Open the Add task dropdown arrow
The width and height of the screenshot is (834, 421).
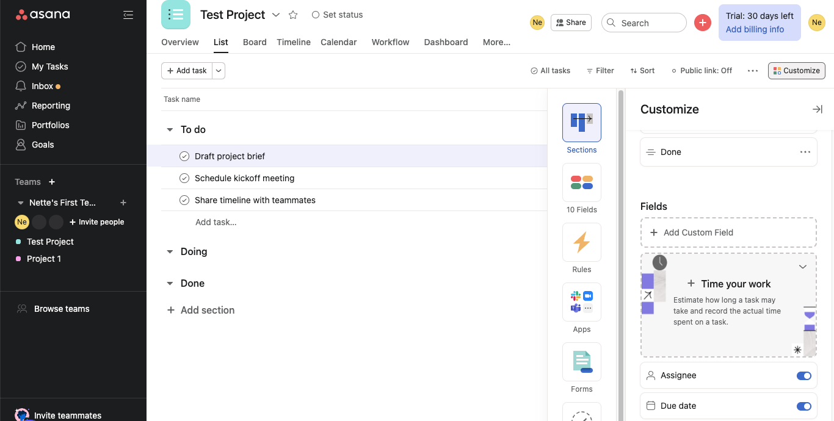[x=219, y=71]
